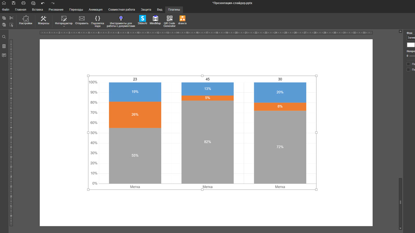Click the Quick Print icon in the title bar
This screenshot has width=415, height=233.
pyautogui.click(x=33, y=3)
